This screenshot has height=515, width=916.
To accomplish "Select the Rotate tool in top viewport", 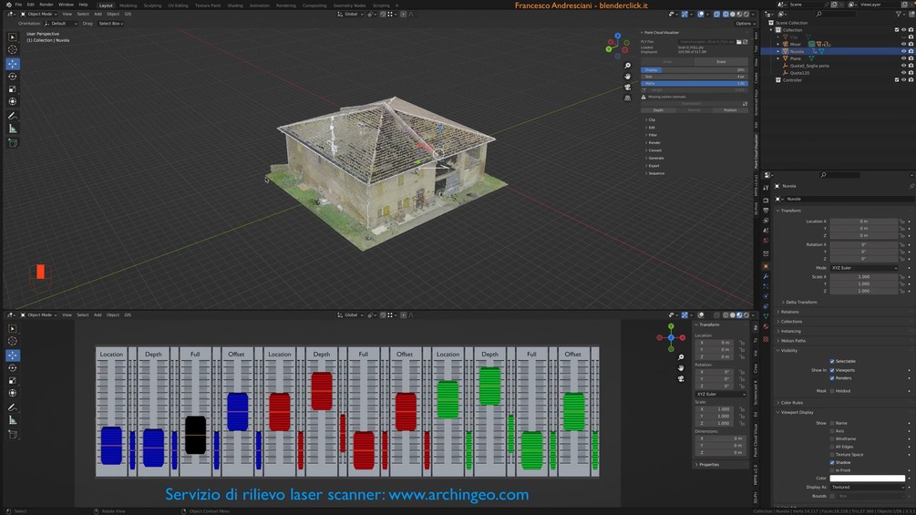I will click(12, 77).
